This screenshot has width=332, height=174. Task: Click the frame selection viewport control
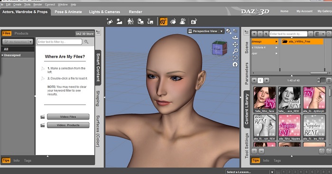click(x=235, y=58)
